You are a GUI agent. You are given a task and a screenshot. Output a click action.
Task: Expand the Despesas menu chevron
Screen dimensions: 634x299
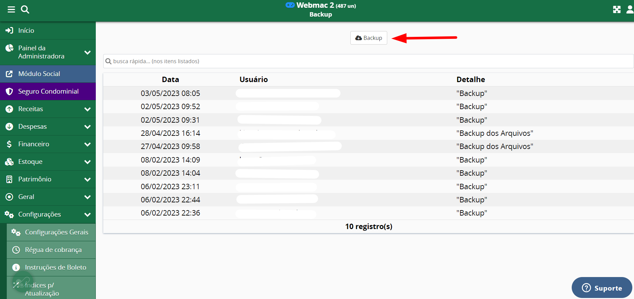[87, 127]
